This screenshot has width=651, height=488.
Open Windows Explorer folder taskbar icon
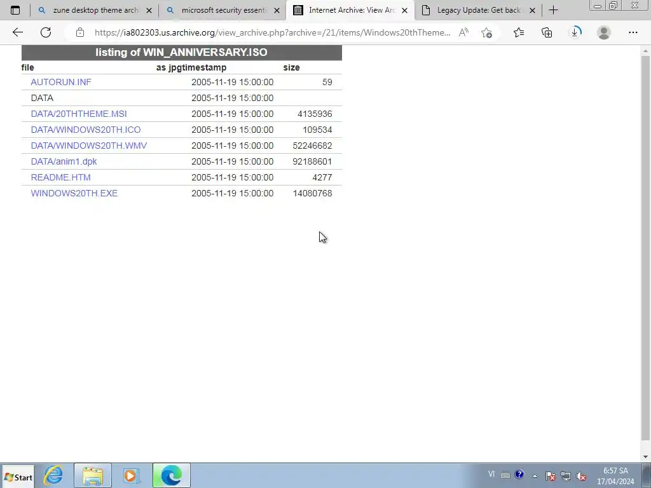point(93,475)
